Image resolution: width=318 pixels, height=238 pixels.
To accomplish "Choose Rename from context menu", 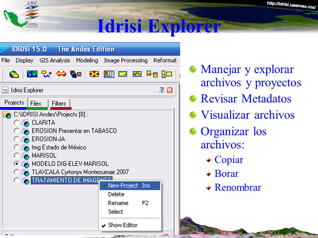I will [130, 203].
